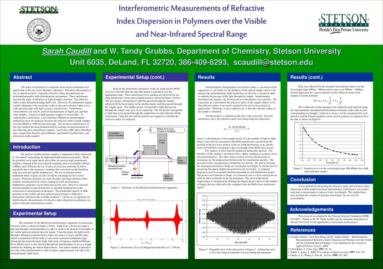The image size is (383, 269).
Task: Click the National Science Foundation funding acknowledgement text
Action: 330,219
